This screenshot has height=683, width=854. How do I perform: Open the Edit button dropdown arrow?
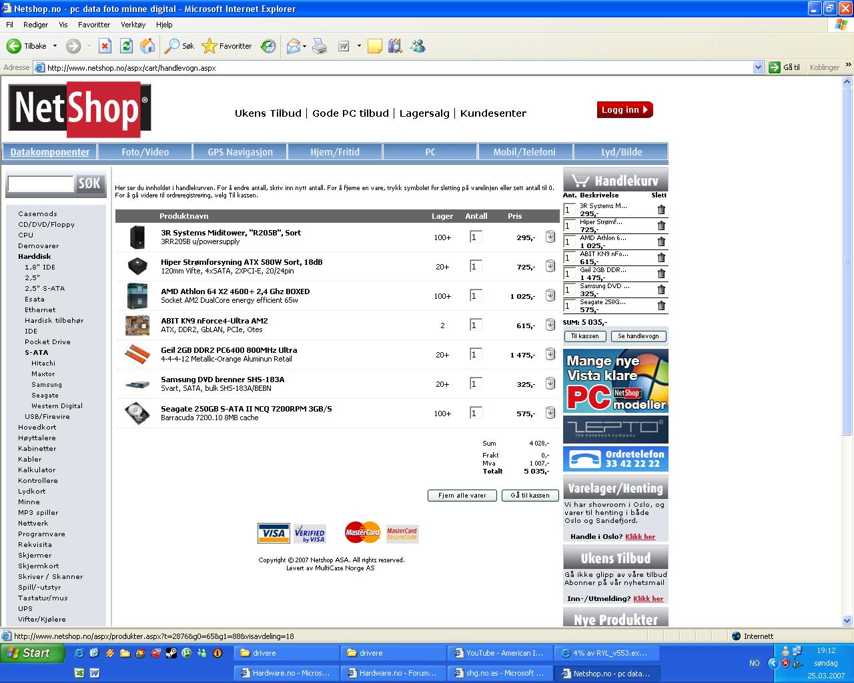359,46
